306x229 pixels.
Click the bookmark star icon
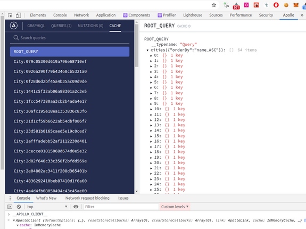click(214, 5)
